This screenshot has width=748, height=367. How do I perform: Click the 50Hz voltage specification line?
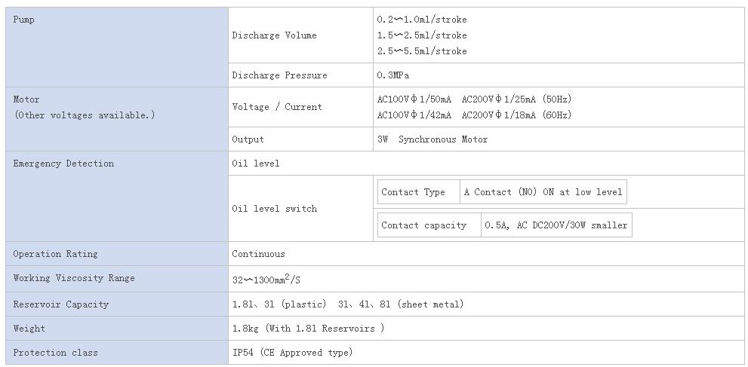(x=474, y=99)
